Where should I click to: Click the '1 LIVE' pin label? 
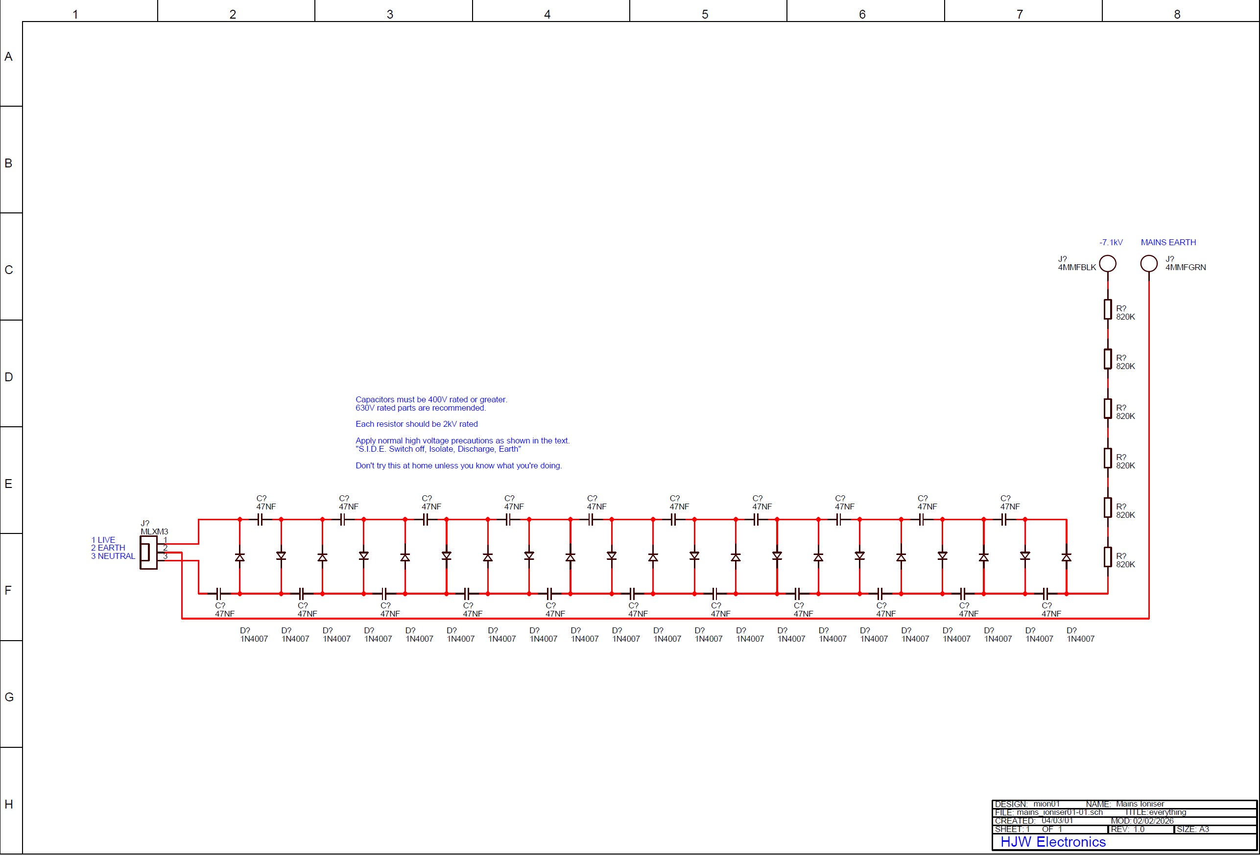pyautogui.click(x=103, y=540)
